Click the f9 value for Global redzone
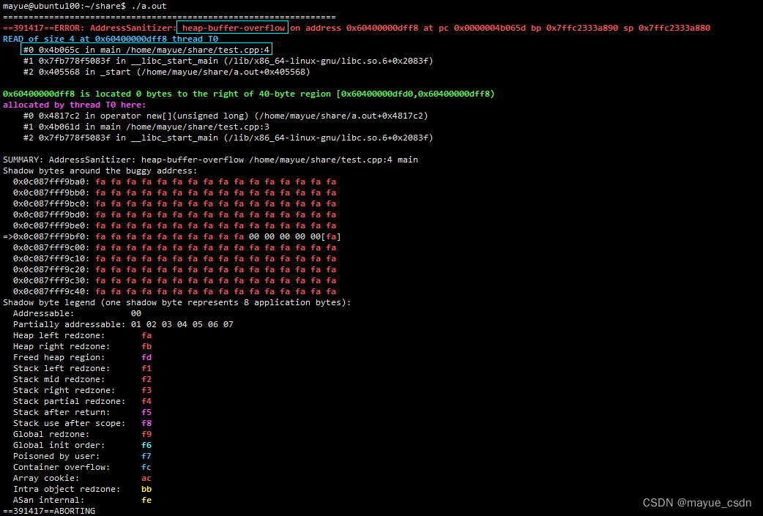763x516 pixels. click(x=146, y=434)
